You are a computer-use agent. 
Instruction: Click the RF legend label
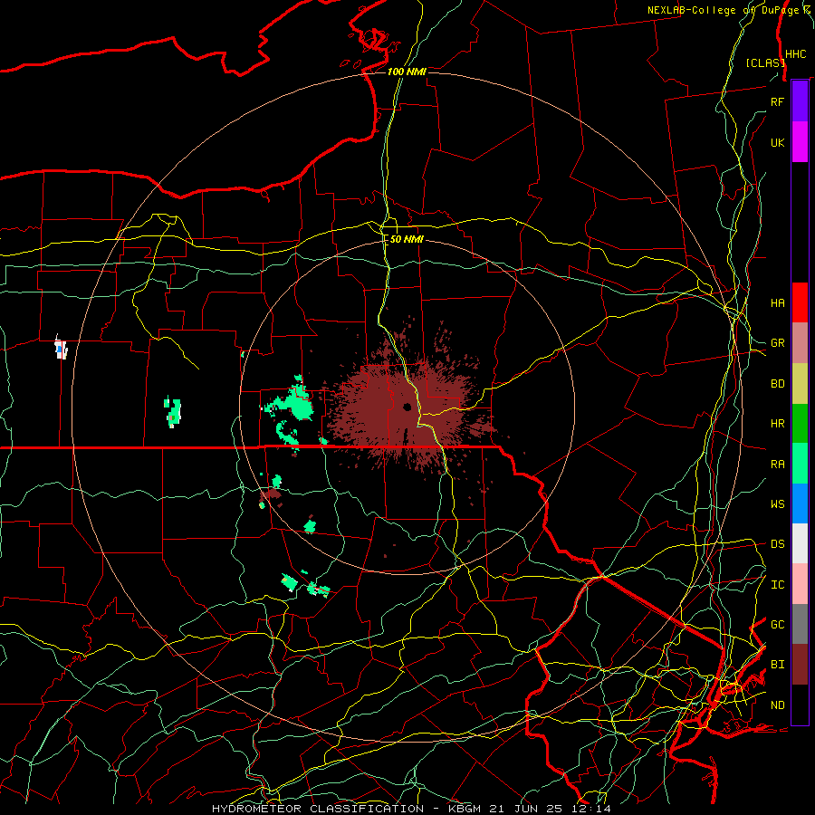tap(777, 101)
